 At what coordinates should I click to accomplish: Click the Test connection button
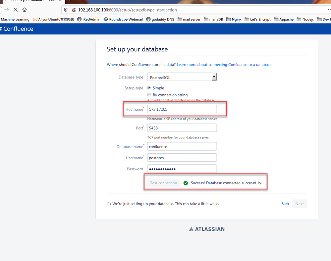point(164,183)
